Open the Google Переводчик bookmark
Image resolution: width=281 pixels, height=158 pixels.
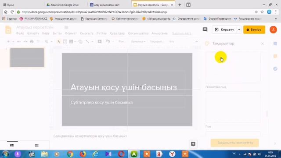218,18
